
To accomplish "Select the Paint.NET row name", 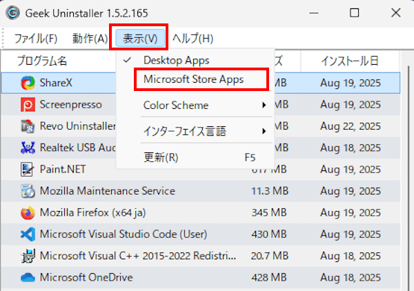I will tap(63, 170).
